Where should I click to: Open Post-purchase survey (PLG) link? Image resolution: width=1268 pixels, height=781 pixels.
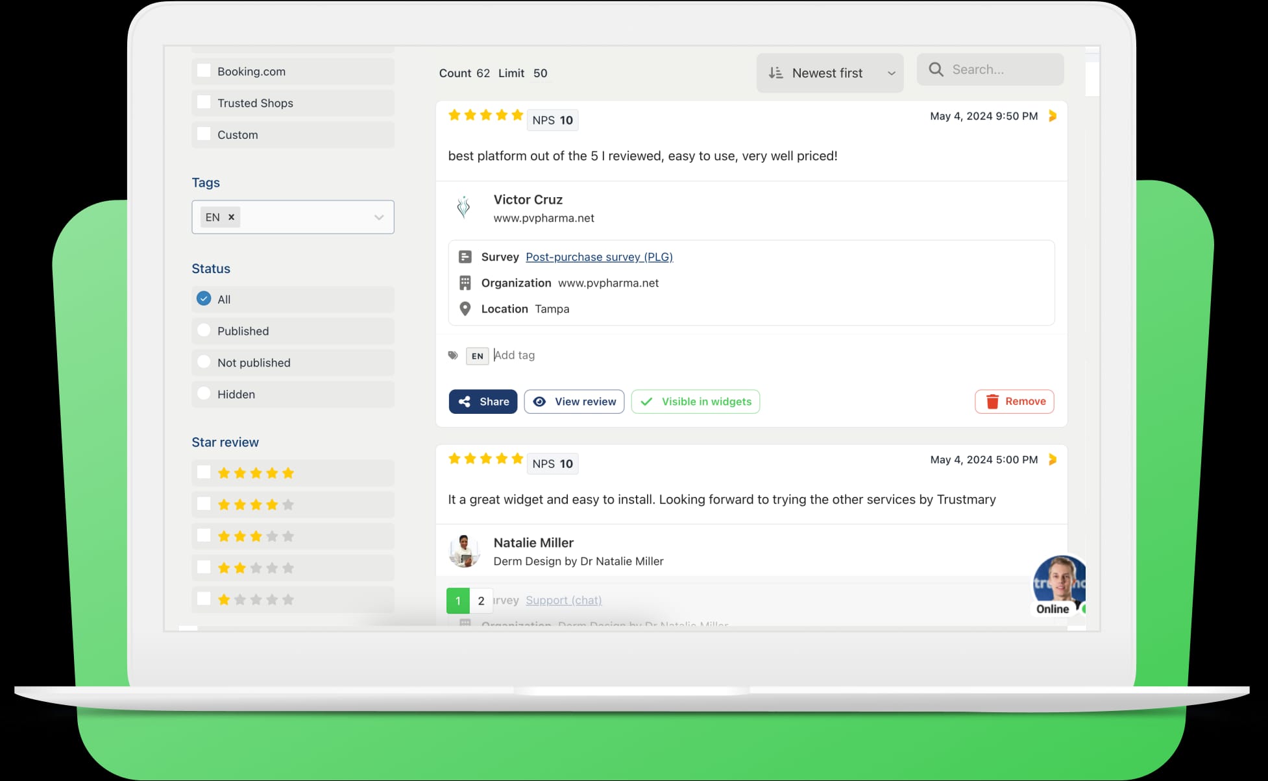[599, 257]
